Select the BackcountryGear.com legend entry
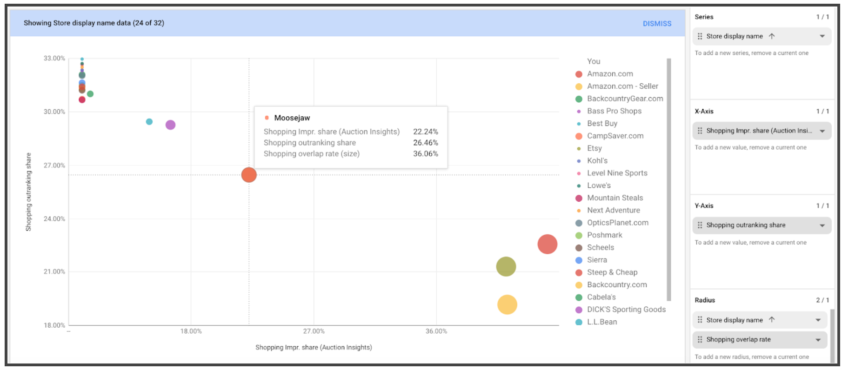Viewport: 842px width, 370px height. point(619,99)
